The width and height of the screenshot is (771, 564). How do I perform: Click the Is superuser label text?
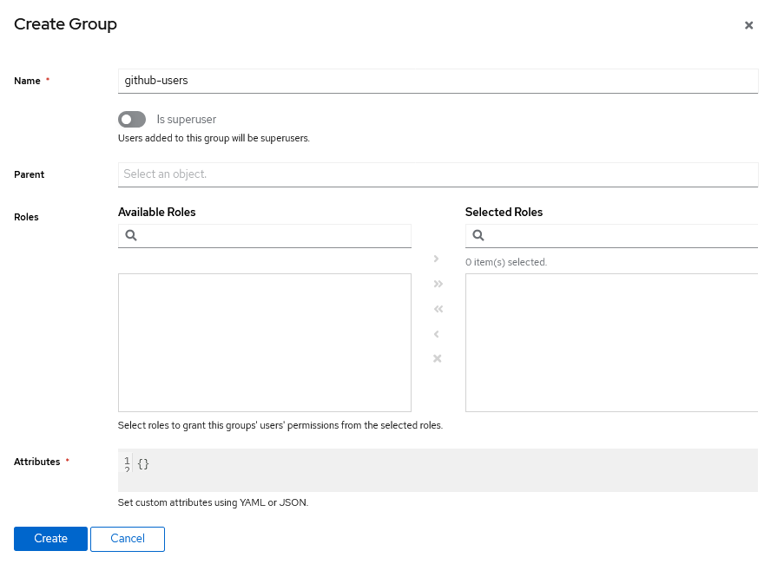click(x=187, y=119)
